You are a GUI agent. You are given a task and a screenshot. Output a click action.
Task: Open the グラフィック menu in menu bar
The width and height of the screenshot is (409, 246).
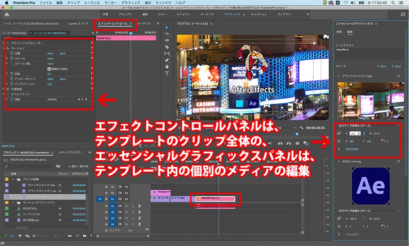coord(131,2)
